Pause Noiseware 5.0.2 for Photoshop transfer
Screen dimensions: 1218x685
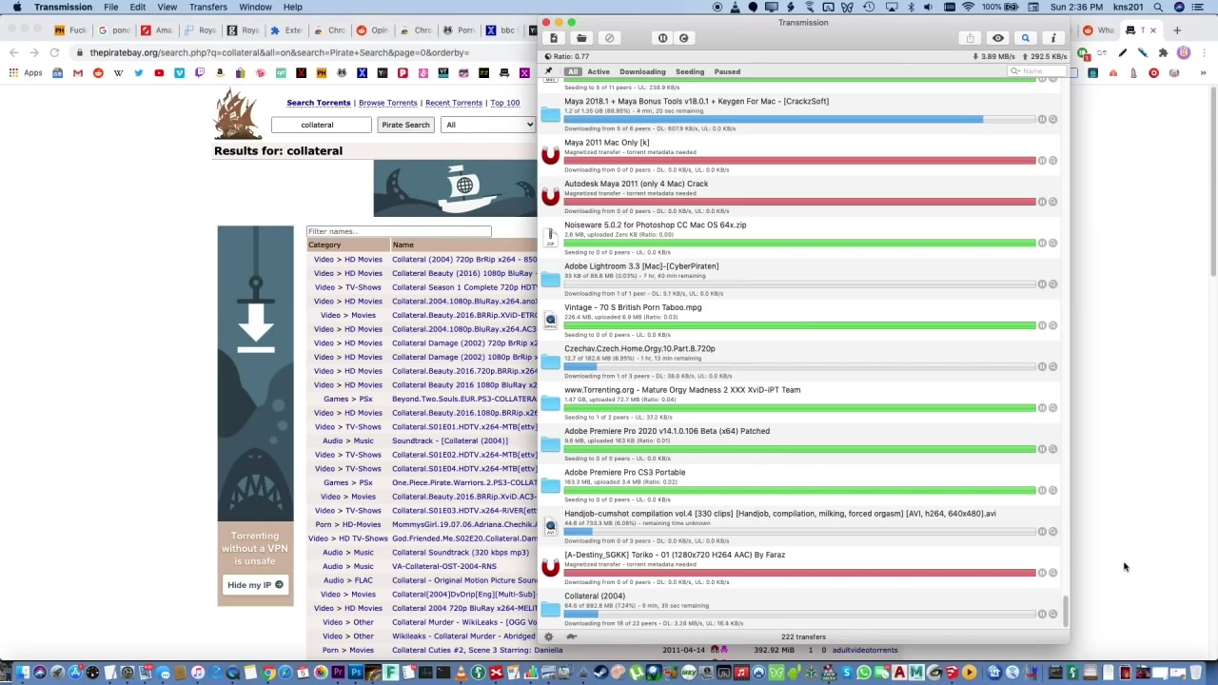pyautogui.click(x=1042, y=243)
